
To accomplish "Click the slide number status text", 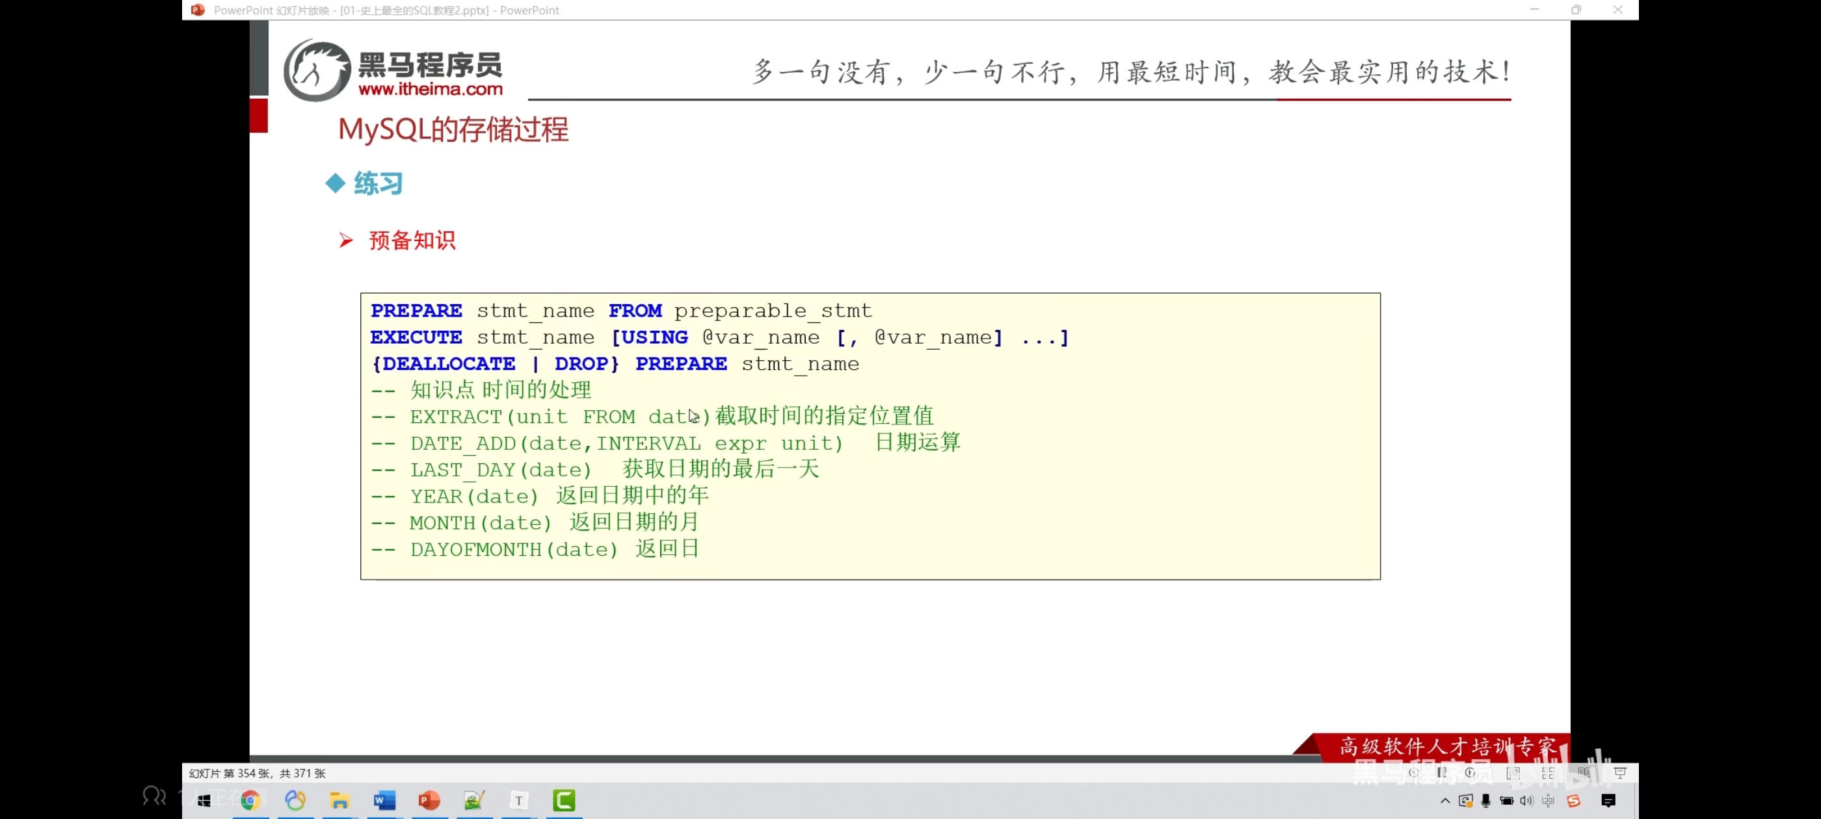I will point(257,773).
